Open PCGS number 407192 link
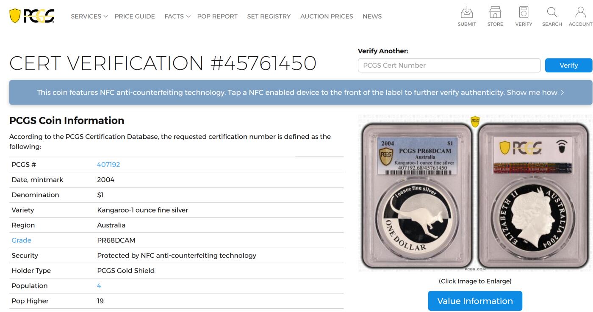The width and height of the screenshot is (593, 312). pos(108,165)
